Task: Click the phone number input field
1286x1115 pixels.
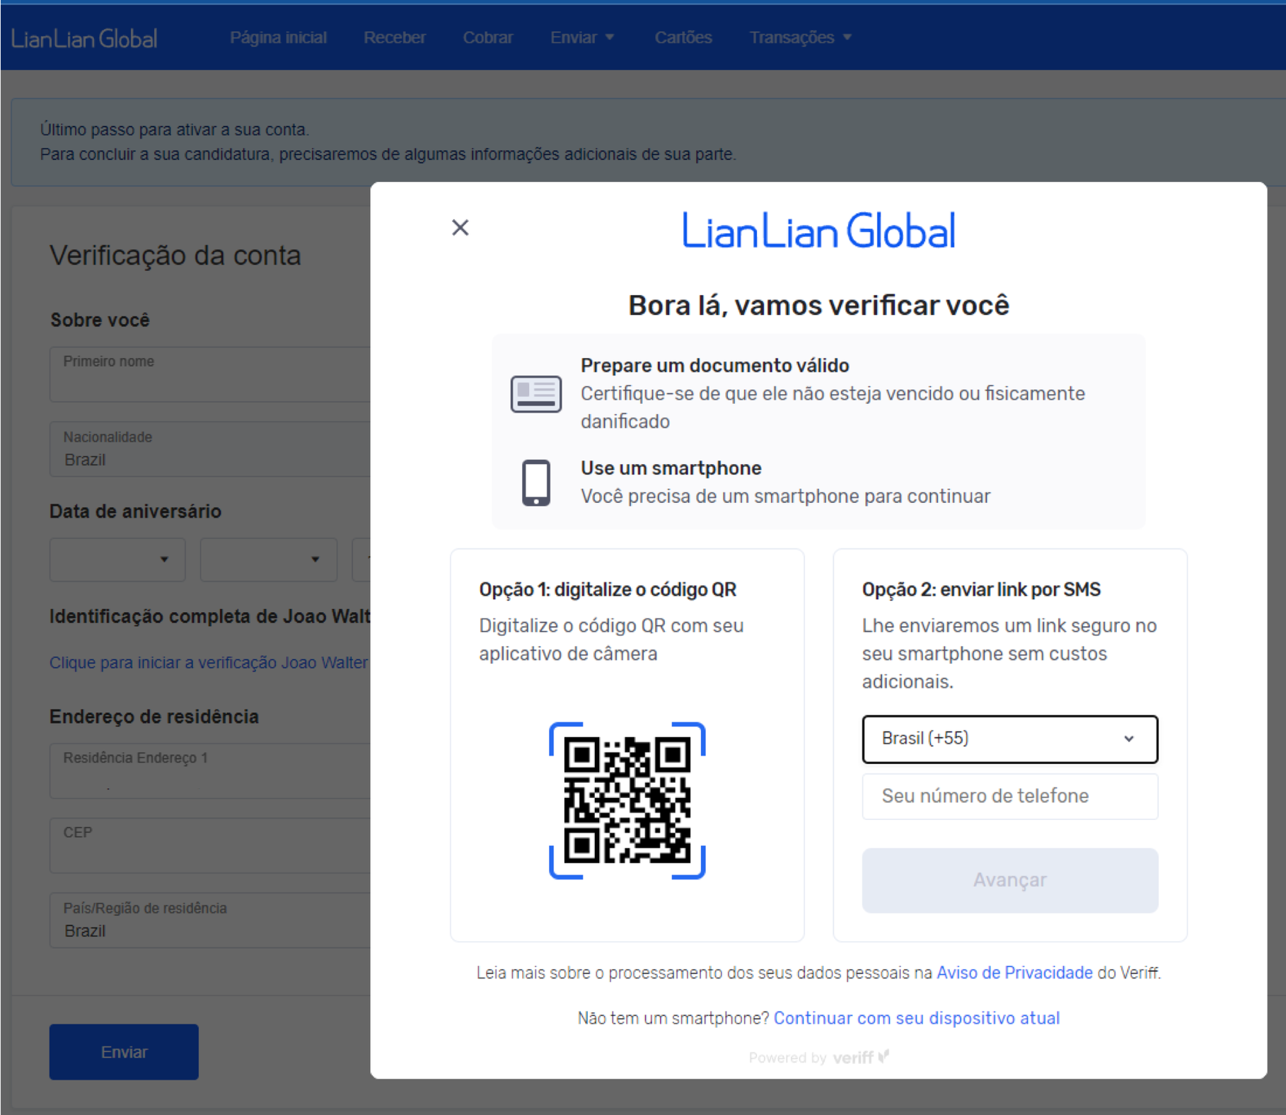Action: (x=1009, y=796)
